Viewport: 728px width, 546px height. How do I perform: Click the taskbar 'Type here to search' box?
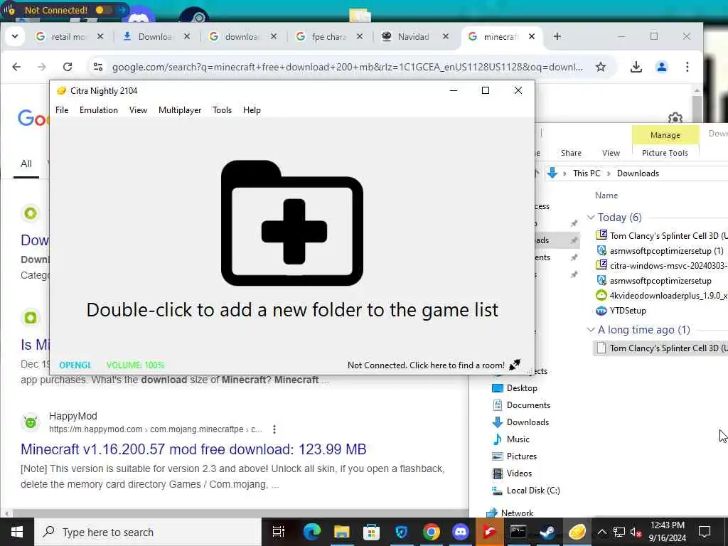click(x=148, y=532)
